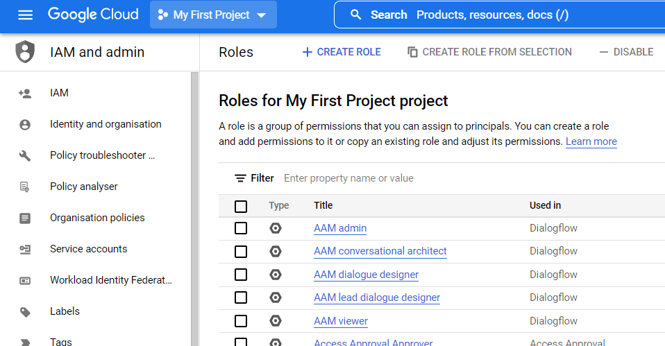Click the magnifier search icon
Viewport: 665px width, 346px height.
[x=356, y=15]
